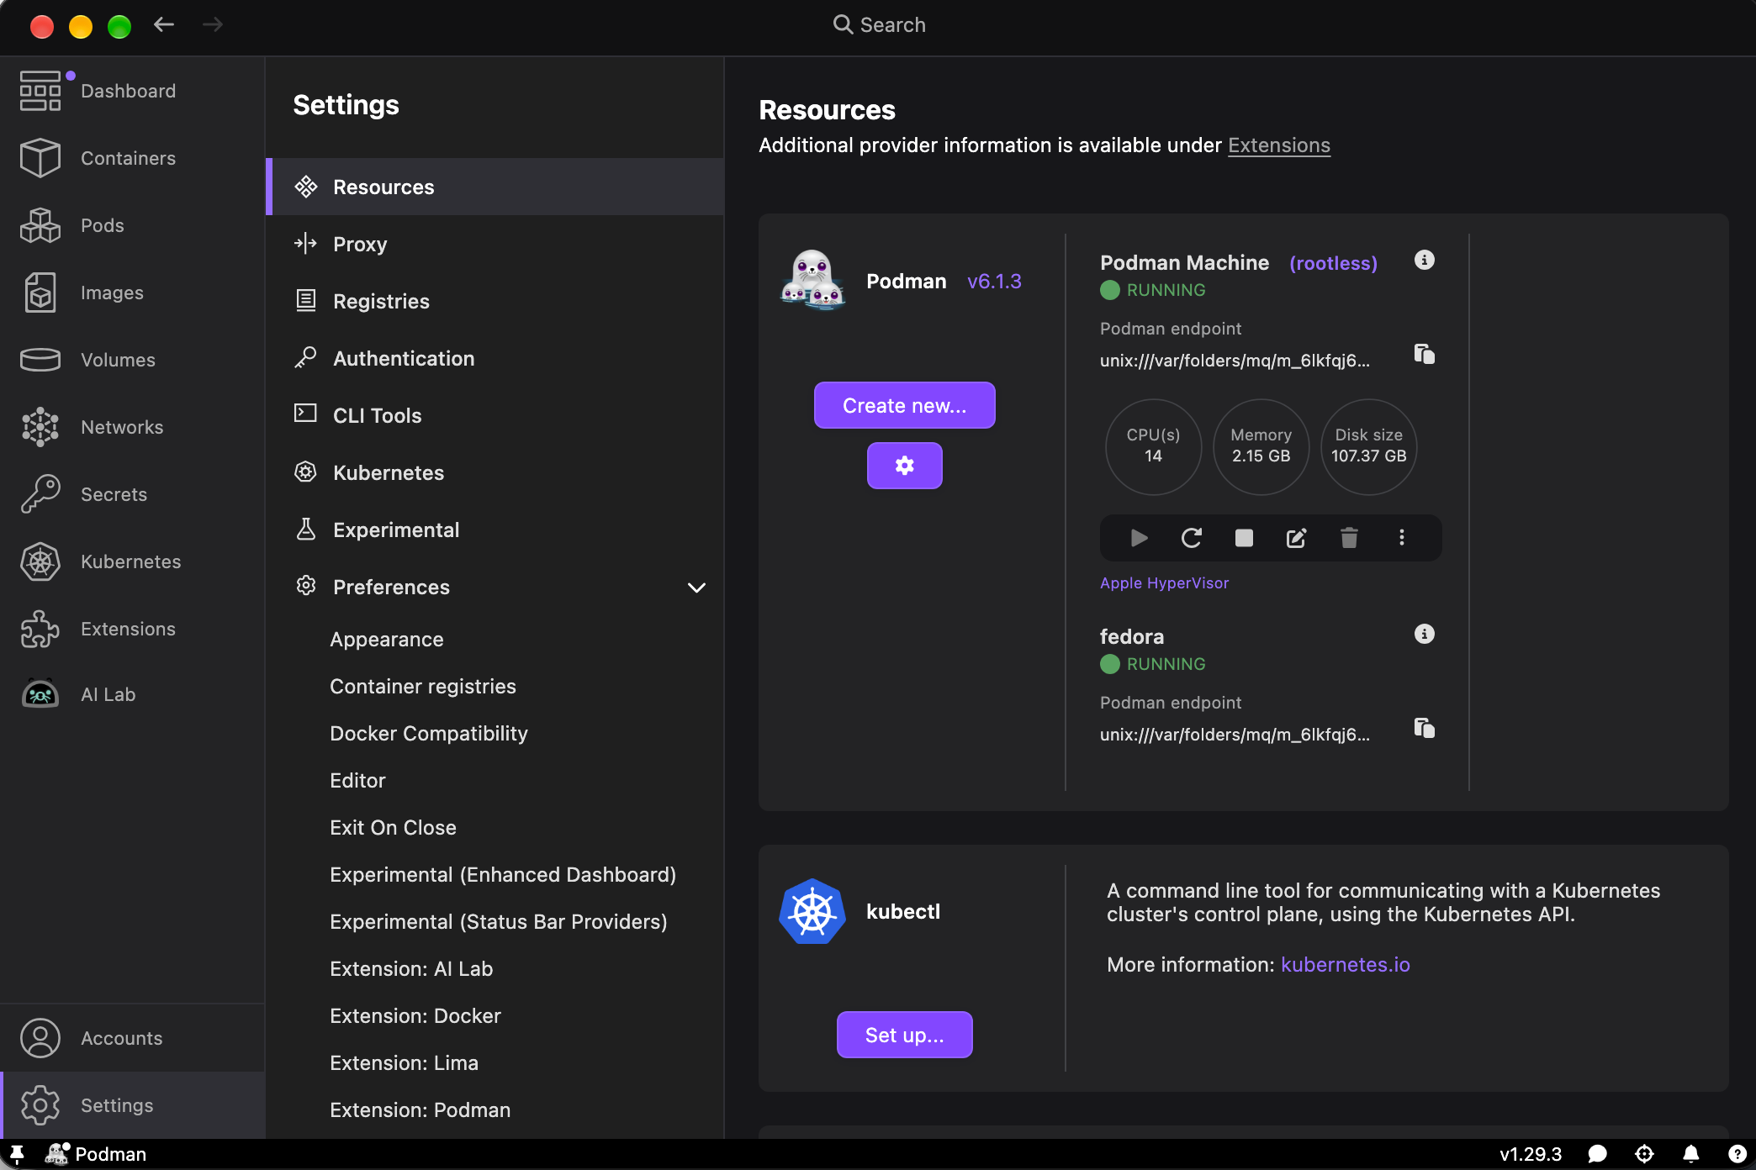Collapse the Preferences section

coord(696,588)
